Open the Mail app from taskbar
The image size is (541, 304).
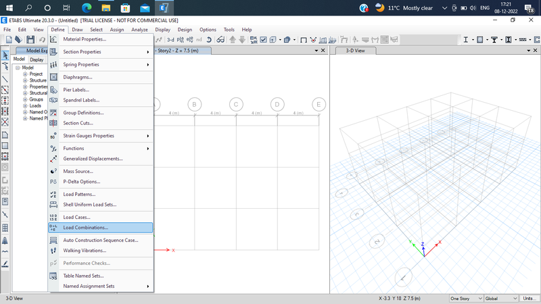(x=145, y=7)
